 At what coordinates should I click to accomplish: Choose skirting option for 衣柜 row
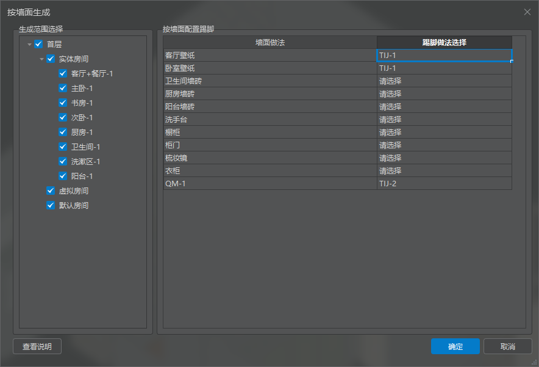click(444, 171)
